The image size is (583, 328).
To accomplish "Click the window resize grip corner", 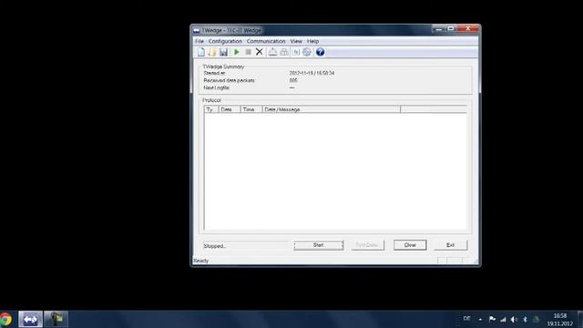I will (476, 261).
